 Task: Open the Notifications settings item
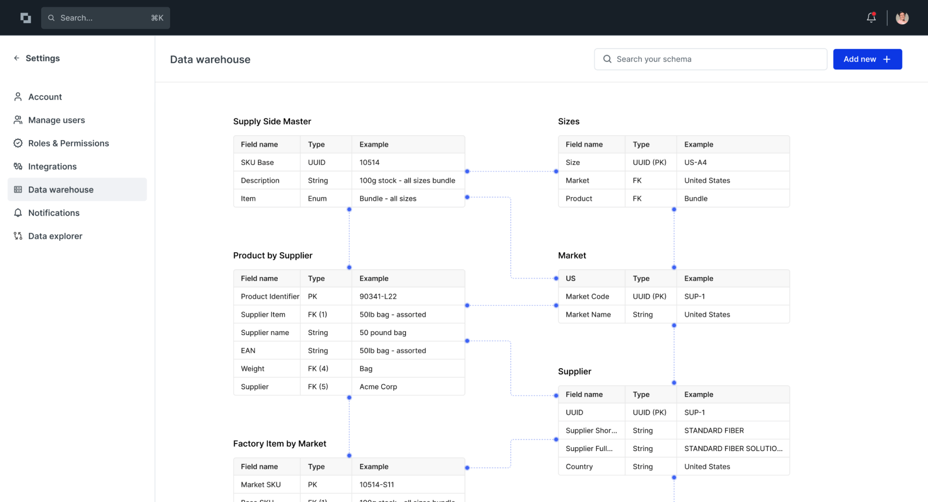coord(54,213)
